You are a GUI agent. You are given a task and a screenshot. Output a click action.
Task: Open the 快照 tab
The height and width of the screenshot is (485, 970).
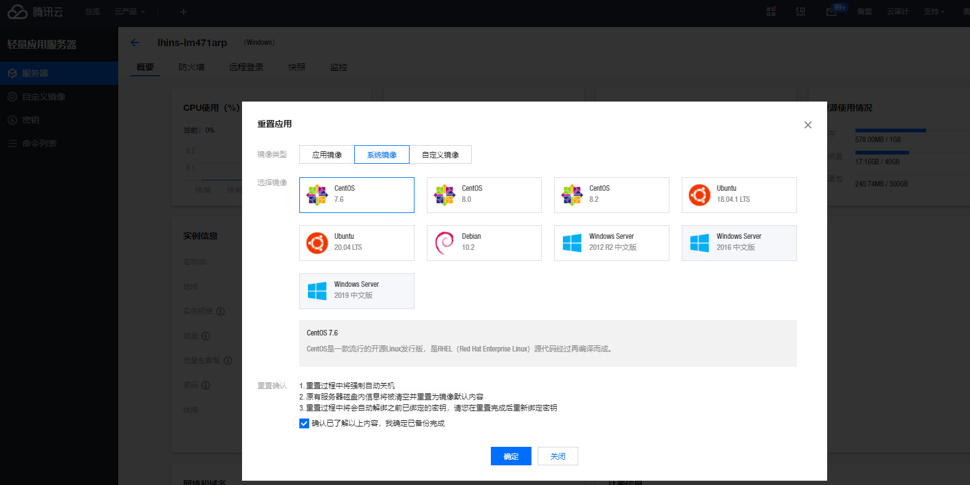pos(297,67)
